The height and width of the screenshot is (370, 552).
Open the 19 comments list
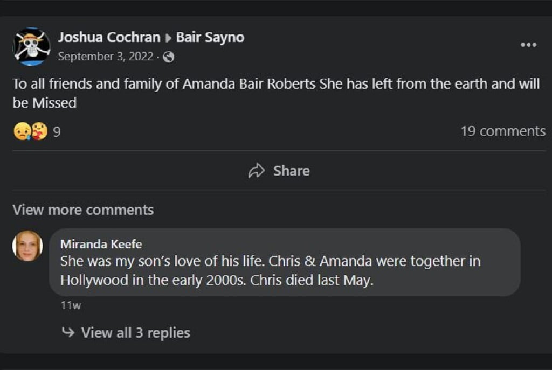point(503,131)
